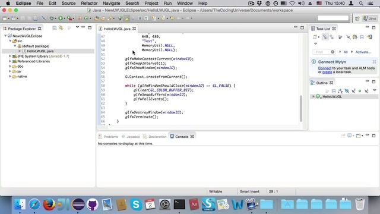Click the Open Console icon in Console toolbar

tap(359, 136)
